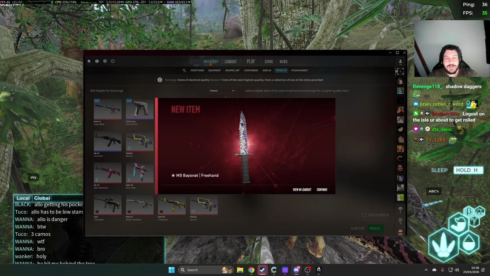The height and width of the screenshot is (276, 490).
Task: Go to the CS2 home screen icon
Action: click(x=89, y=61)
